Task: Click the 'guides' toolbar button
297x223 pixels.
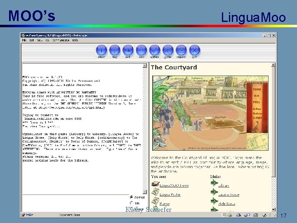Action: (168, 50)
